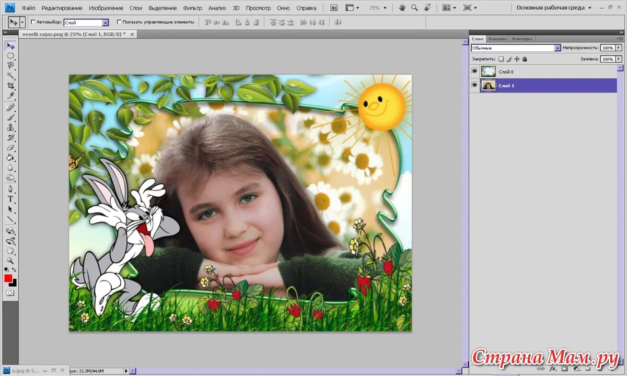Launch Adobe Bridge from the Br icon
The width and height of the screenshot is (627, 376).
pos(334,8)
